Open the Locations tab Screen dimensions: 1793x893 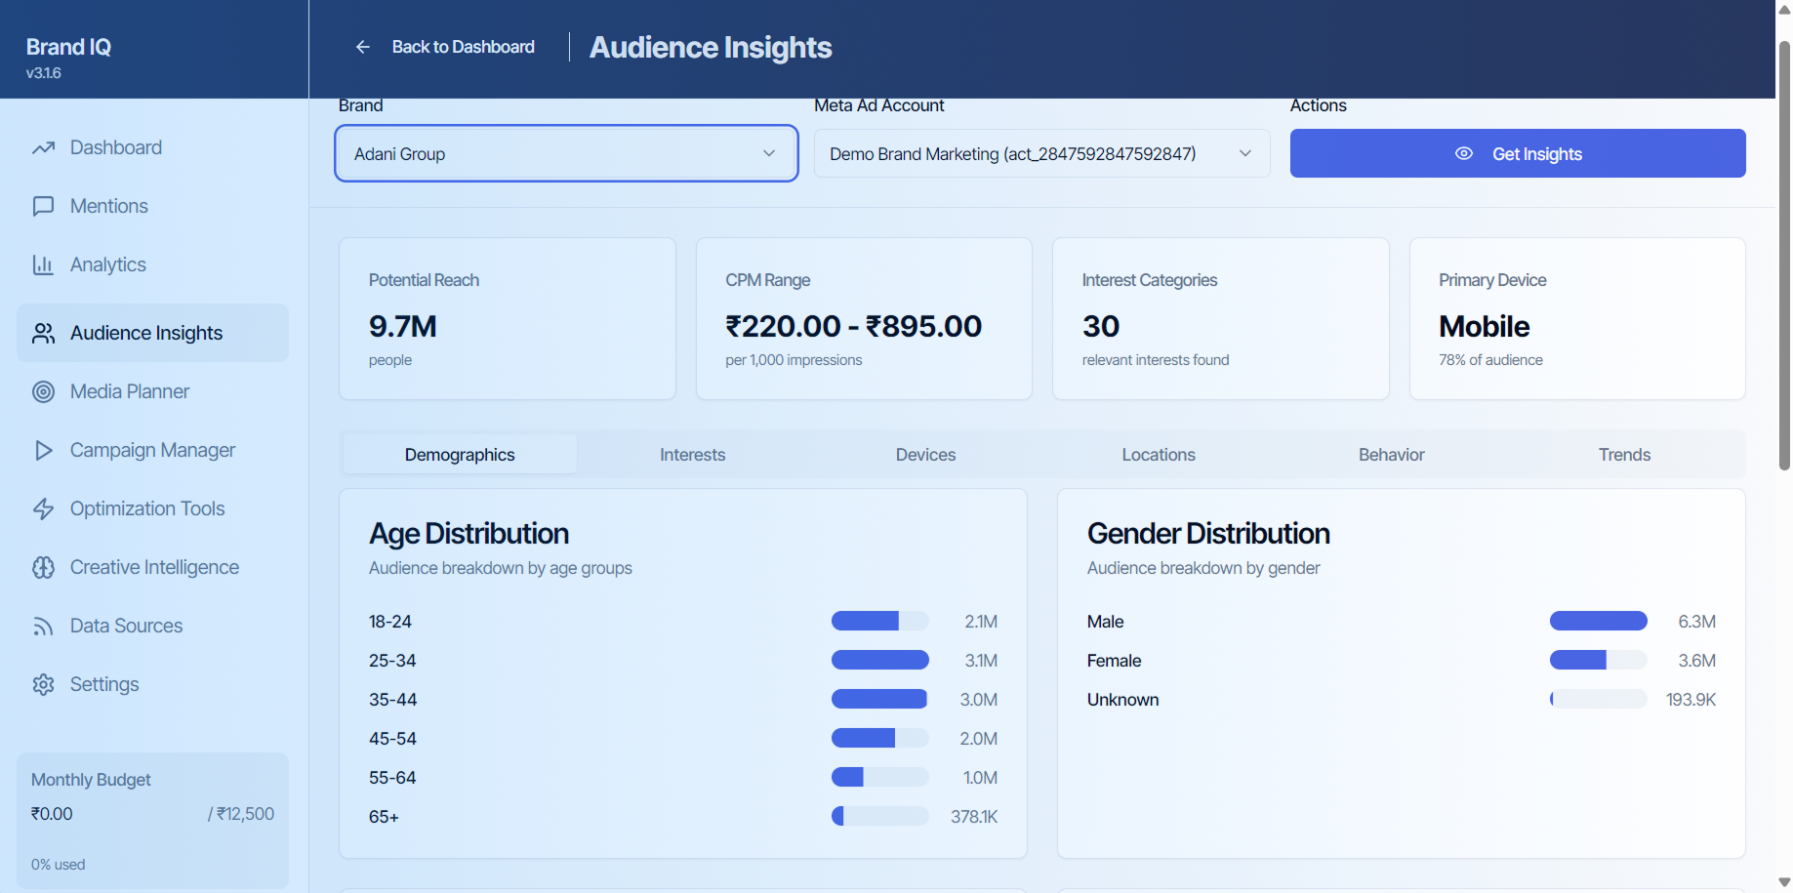point(1158,454)
